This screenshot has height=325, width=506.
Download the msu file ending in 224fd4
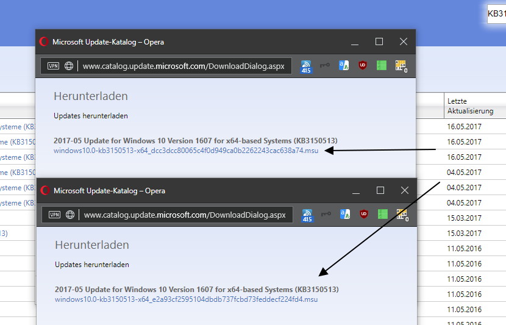(186, 299)
